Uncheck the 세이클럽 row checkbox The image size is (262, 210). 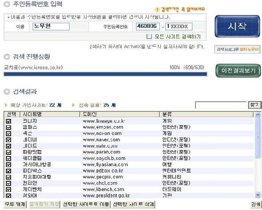pyautogui.click(x=8, y=158)
